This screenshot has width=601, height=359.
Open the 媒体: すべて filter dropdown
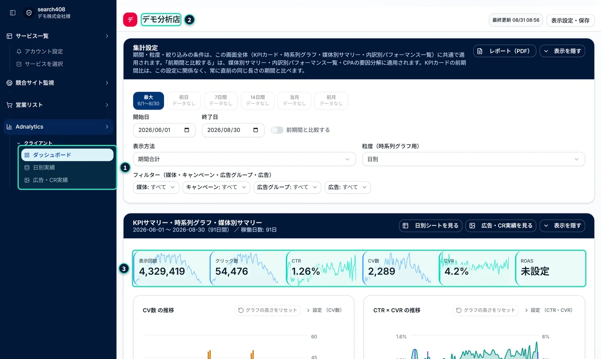click(x=156, y=187)
